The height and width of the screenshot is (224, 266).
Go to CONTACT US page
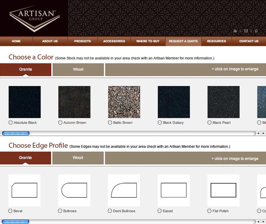249,41
